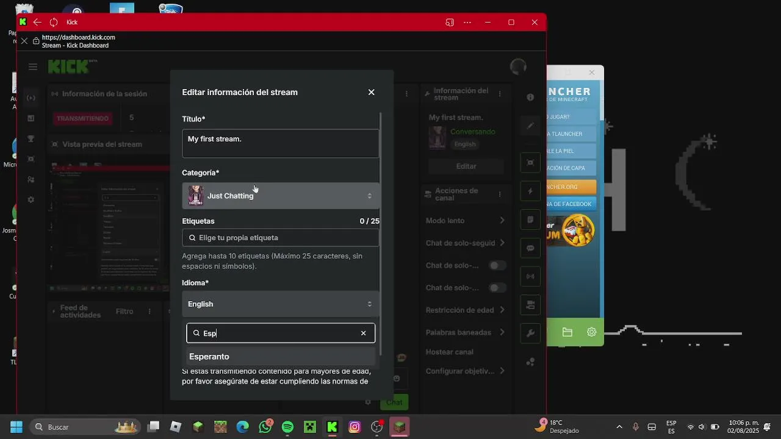Click the chat bubble icon in right sidebar
Viewport: 781px width, 439px height.
click(x=530, y=248)
